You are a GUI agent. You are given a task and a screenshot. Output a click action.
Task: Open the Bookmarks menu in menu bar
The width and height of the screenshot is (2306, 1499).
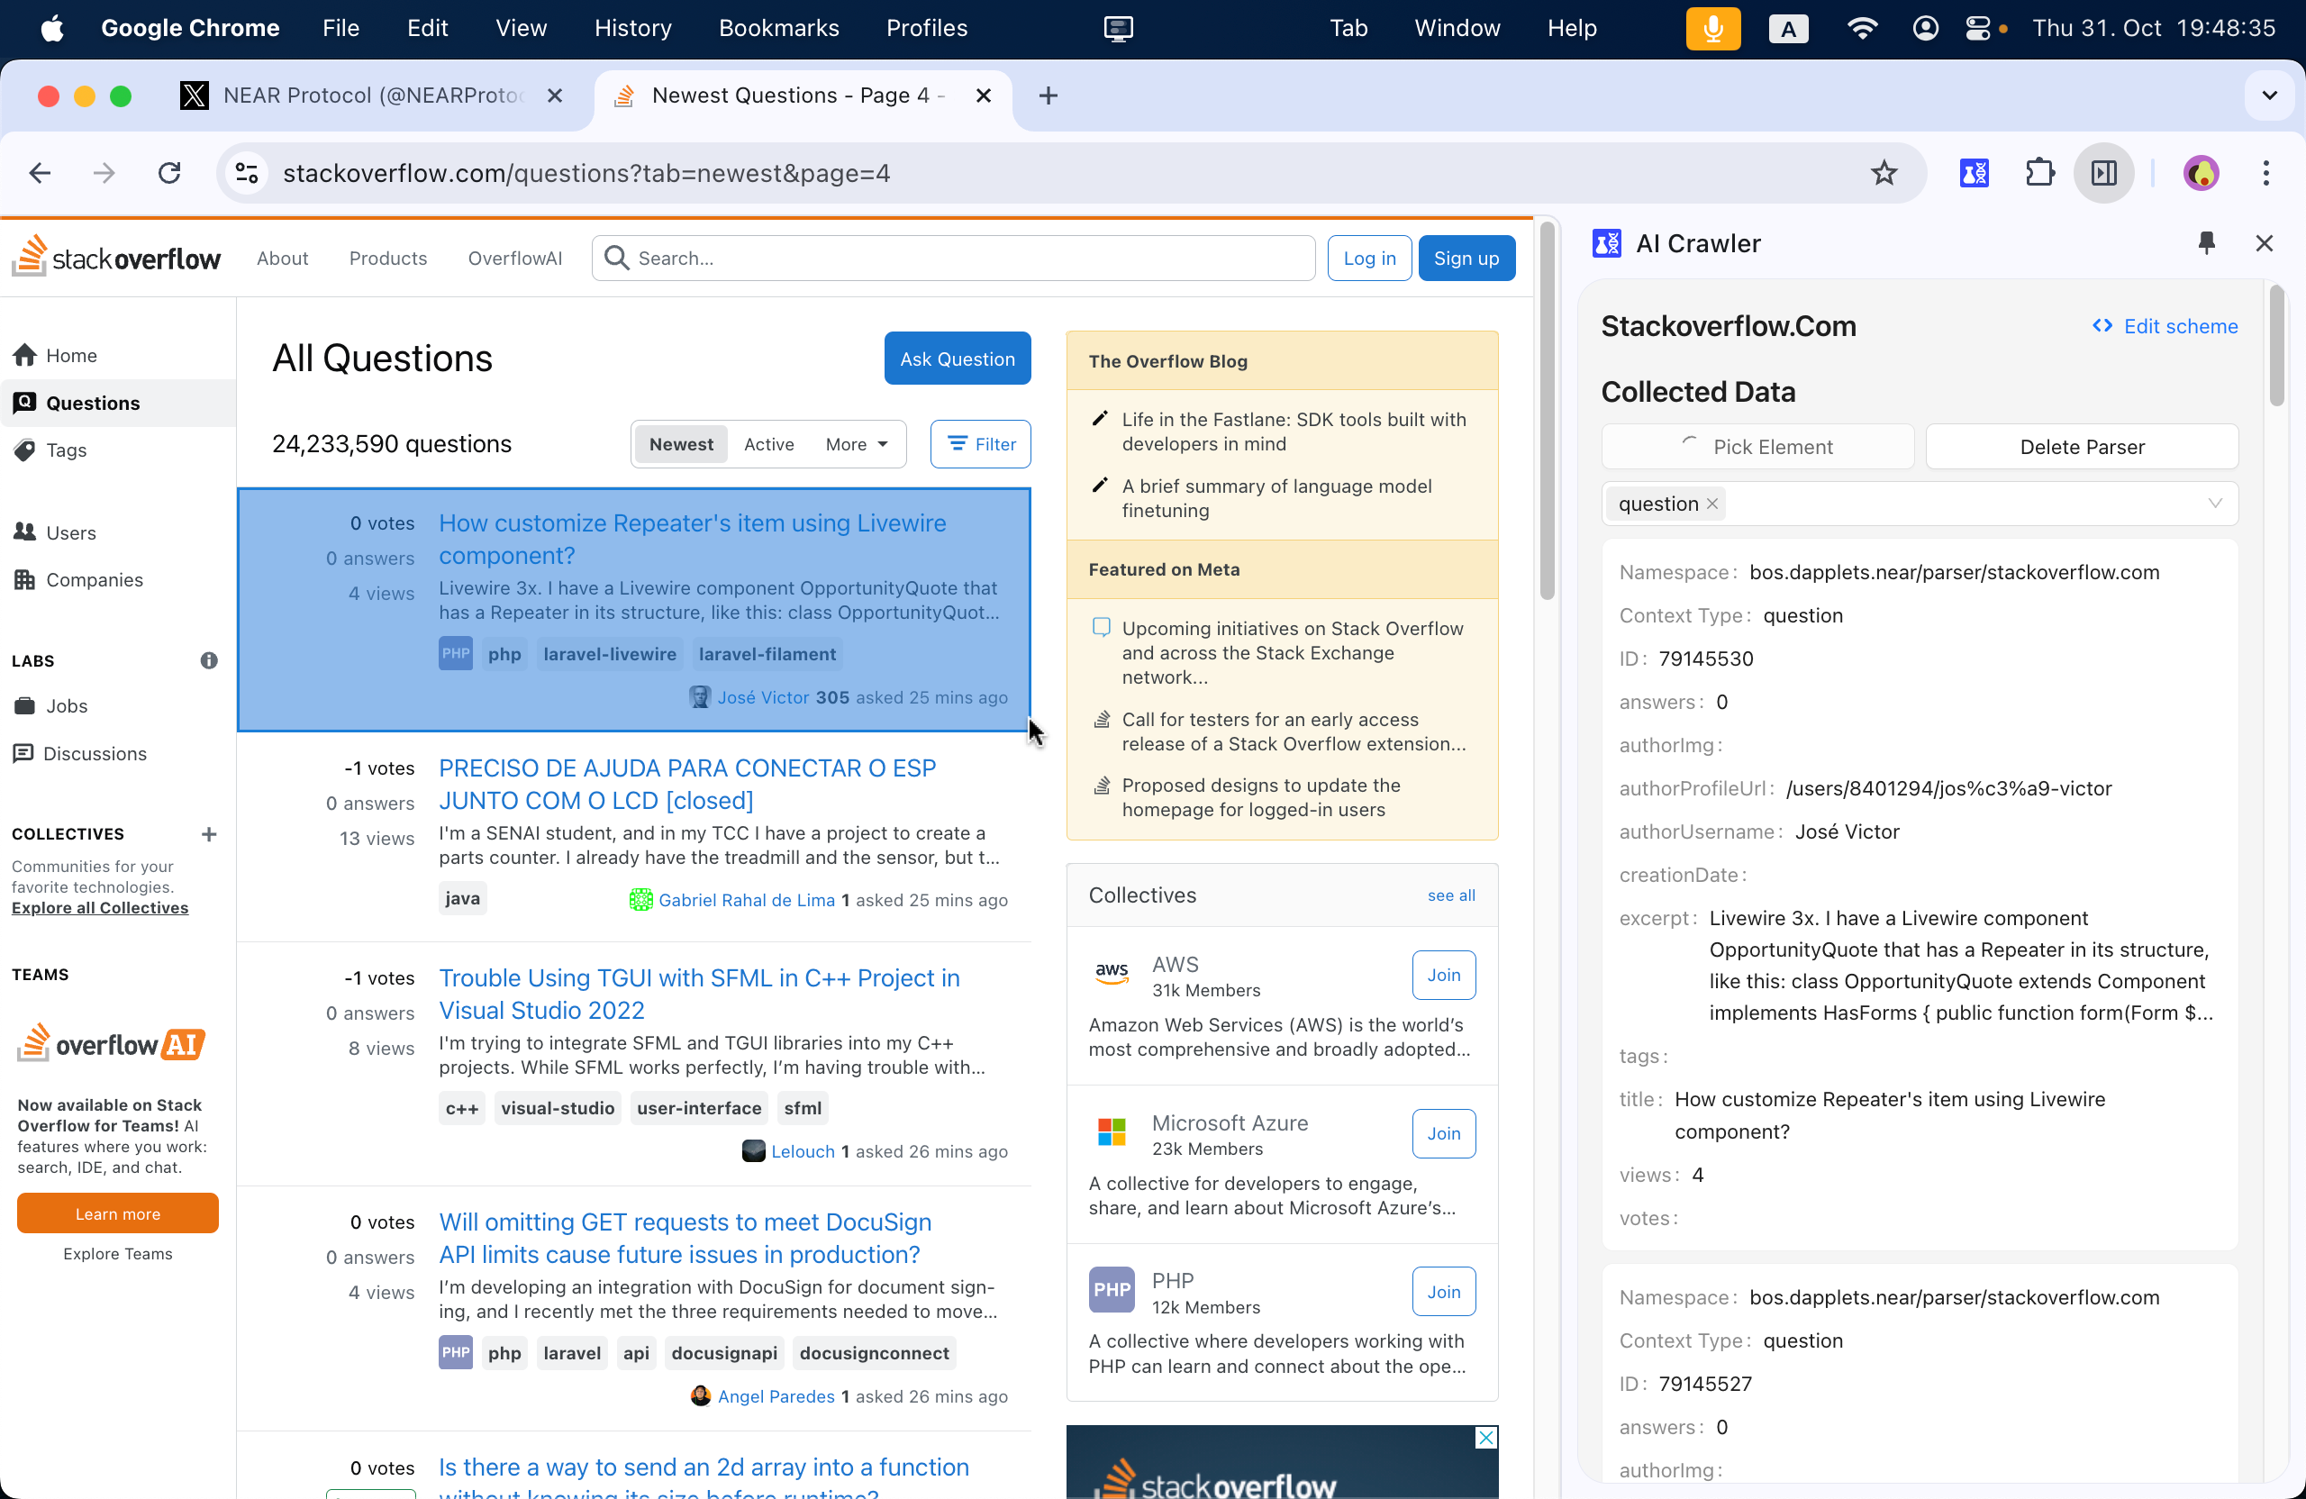(x=778, y=28)
